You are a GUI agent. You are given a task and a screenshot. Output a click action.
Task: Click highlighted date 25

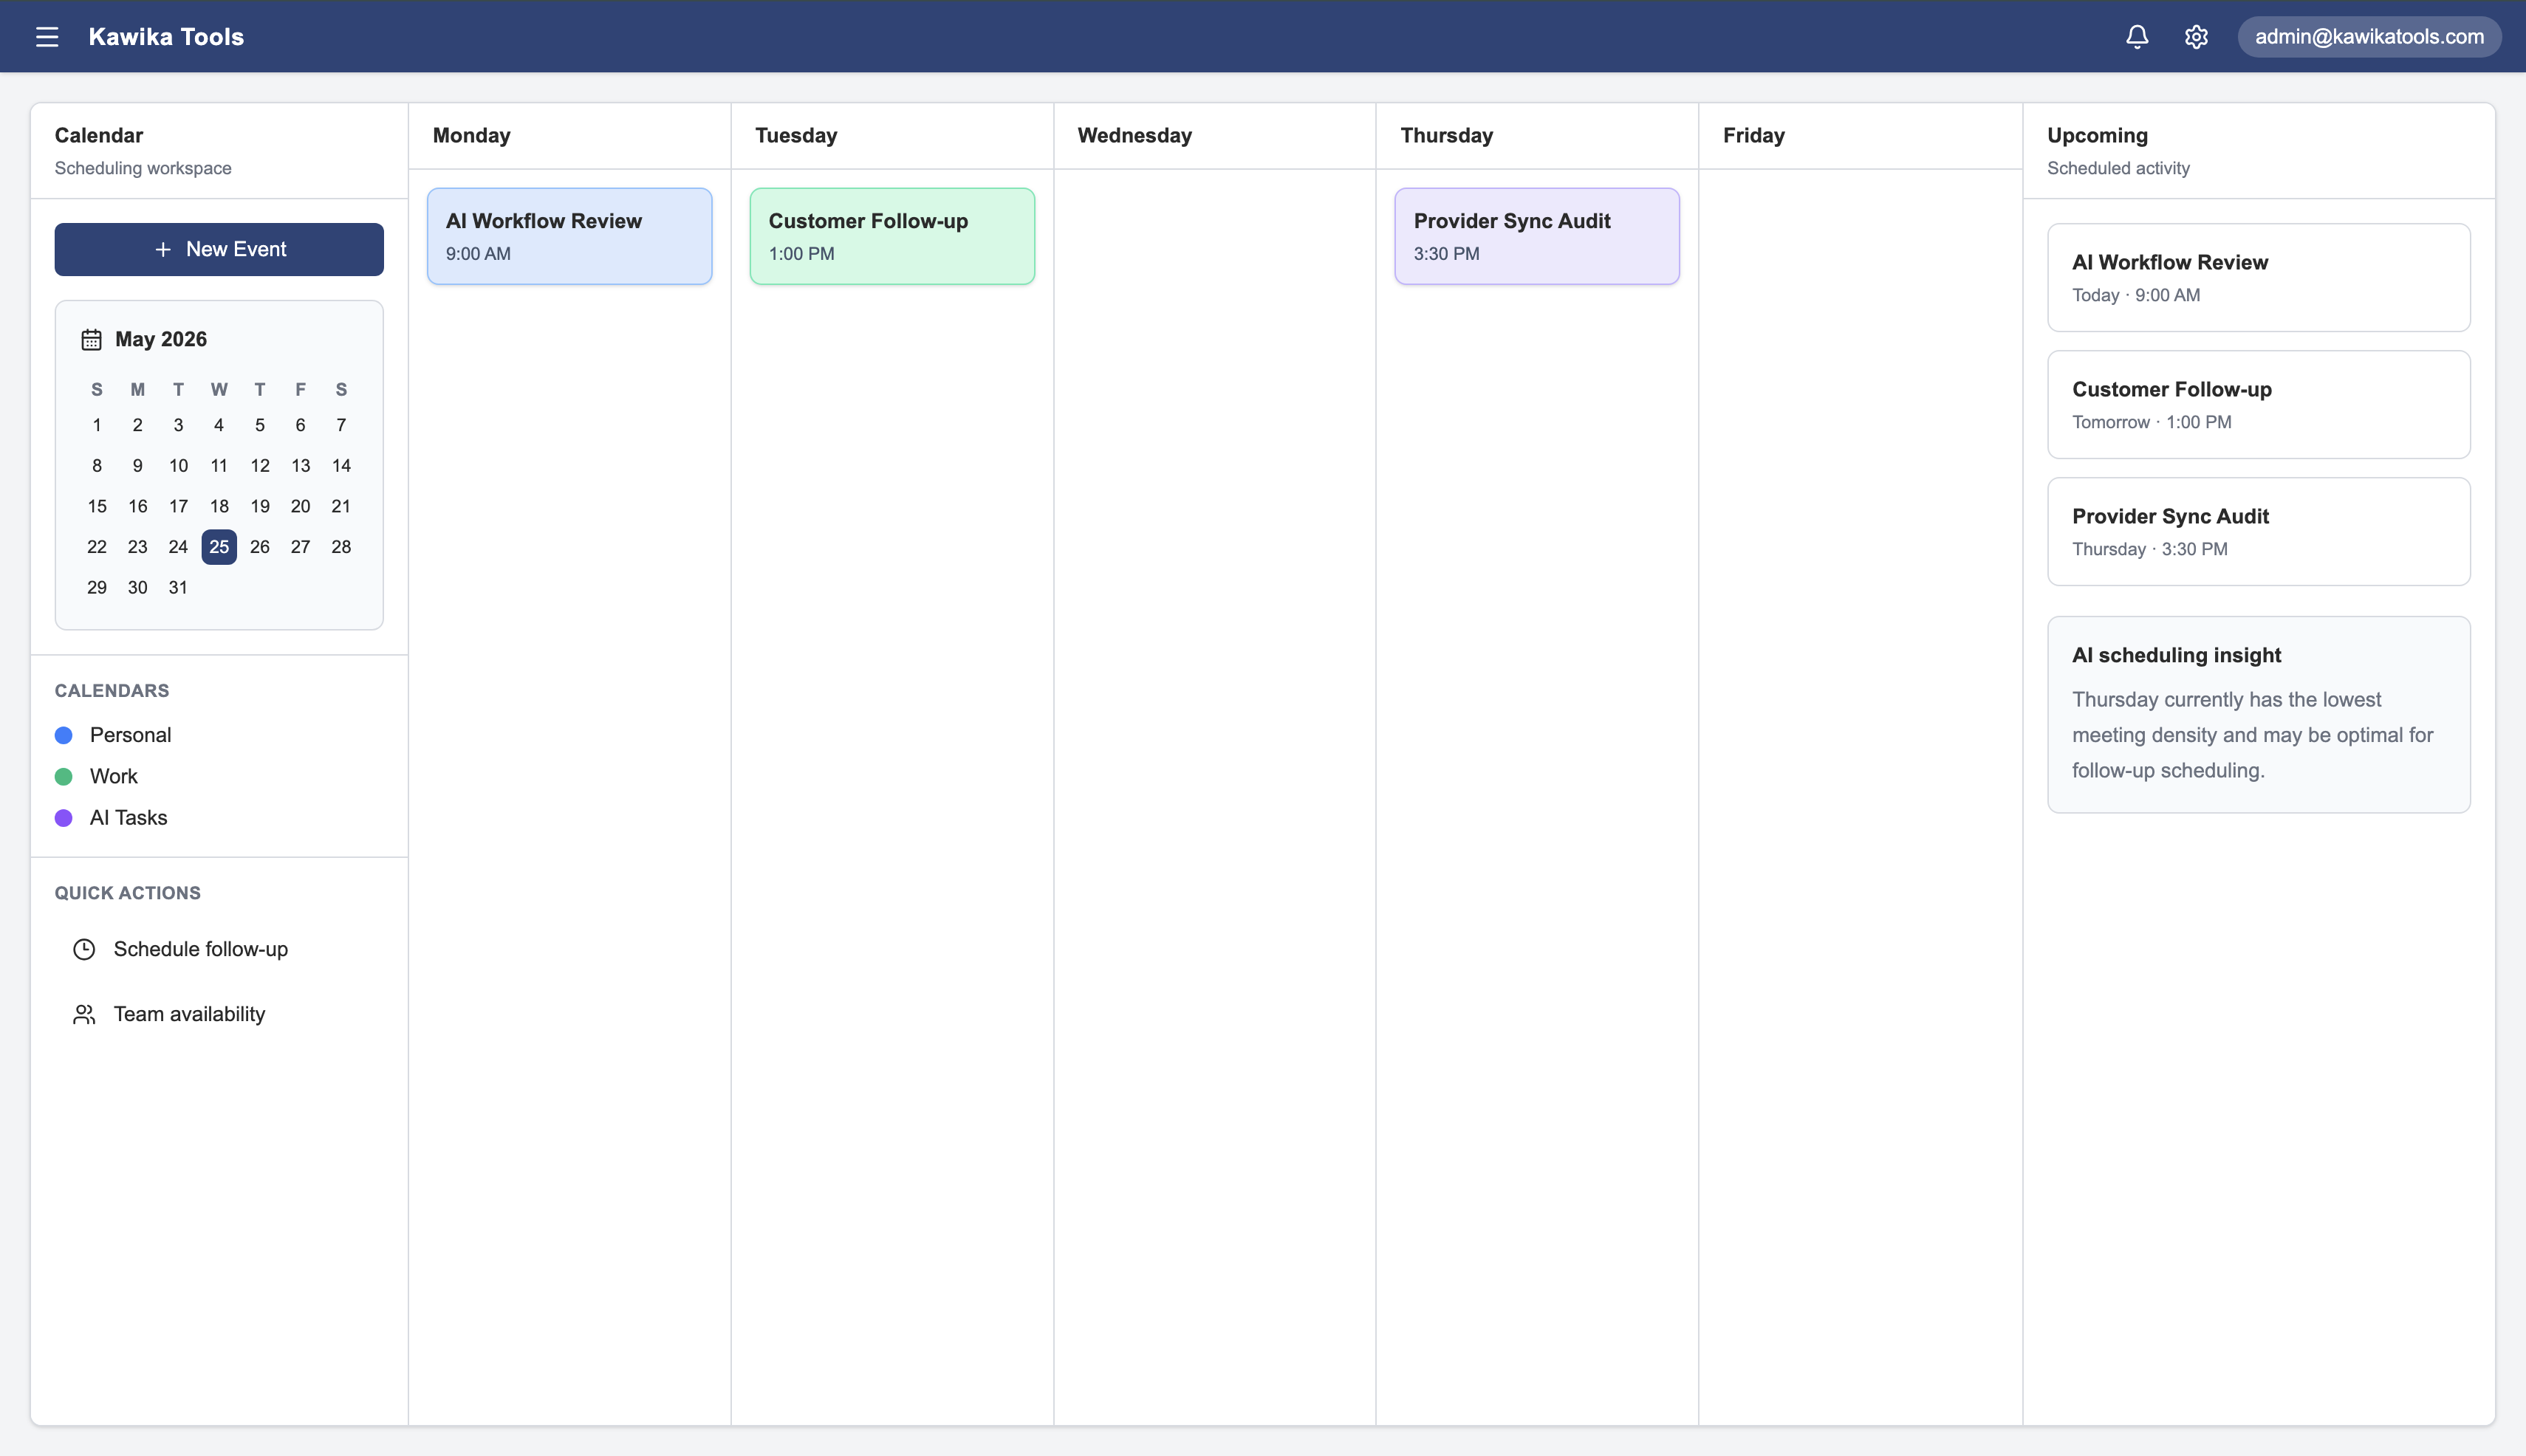coord(219,547)
